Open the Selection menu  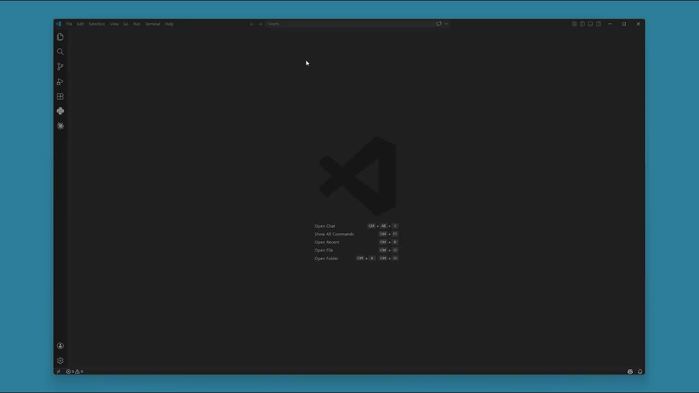(x=97, y=24)
